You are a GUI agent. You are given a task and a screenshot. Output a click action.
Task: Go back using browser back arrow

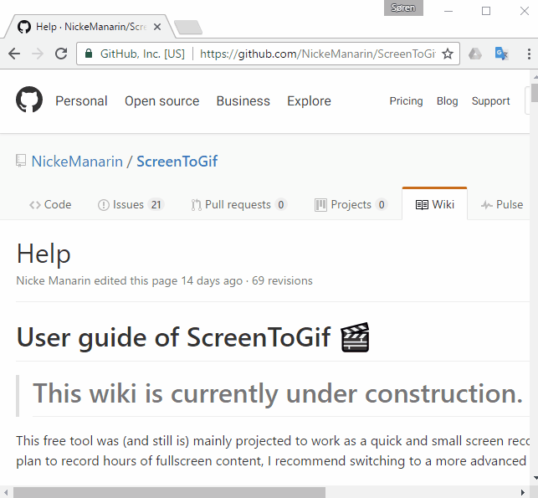[x=14, y=54]
